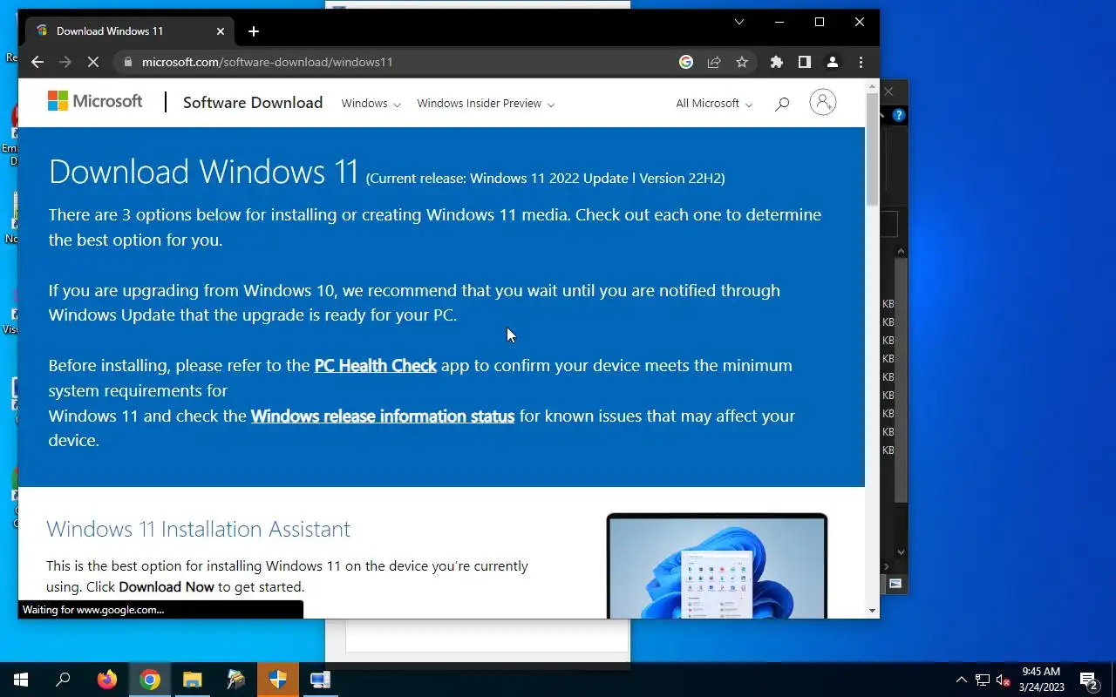Switch to Chrome in the taskbar
1116x697 pixels.
pyautogui.click(x=150, y=680)
